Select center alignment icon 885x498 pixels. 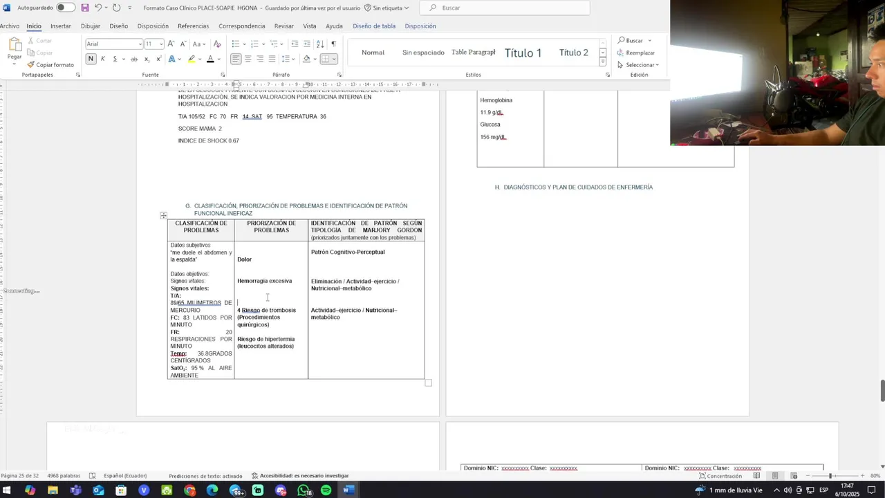(x=248, y=59)
